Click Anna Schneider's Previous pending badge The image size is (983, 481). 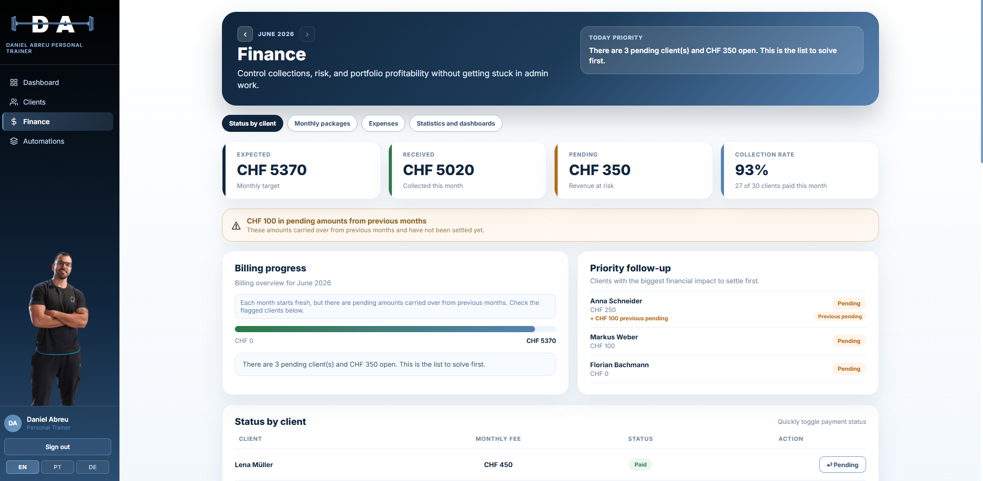[840, 317]
